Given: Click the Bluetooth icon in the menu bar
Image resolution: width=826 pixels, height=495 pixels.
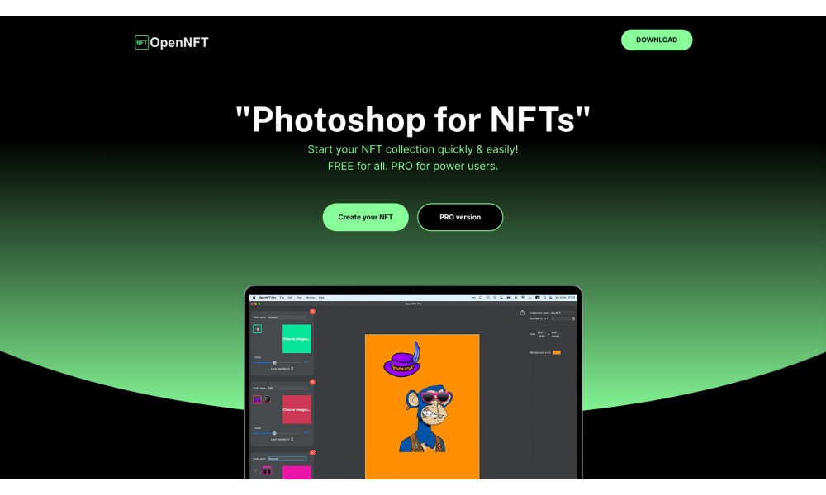Looking at the screenshot, I should pyautogui.click(x=516, y=298).
